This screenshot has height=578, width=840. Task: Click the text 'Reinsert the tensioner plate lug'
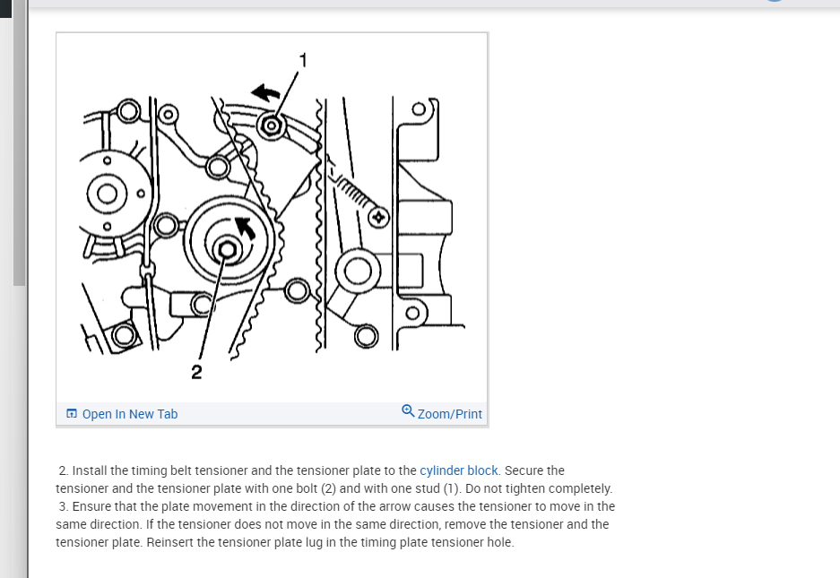(234, 542)
